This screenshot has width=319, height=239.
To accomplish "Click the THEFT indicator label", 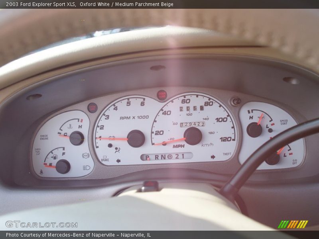I will coord(227,154).
